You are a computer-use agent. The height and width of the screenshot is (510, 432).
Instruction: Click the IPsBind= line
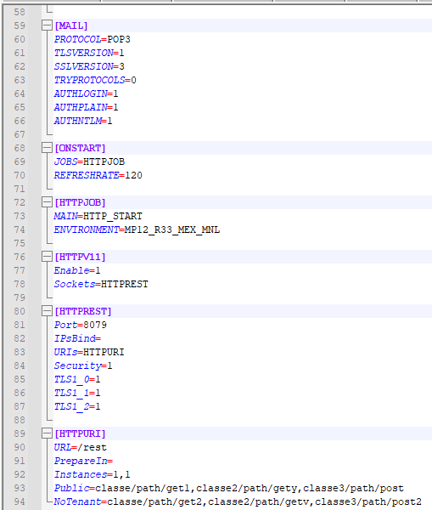pyautogui.click(x=77, y=338)
